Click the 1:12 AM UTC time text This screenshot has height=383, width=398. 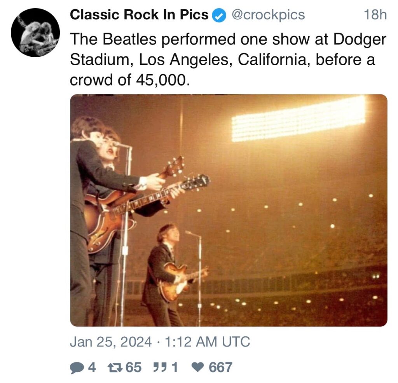tap(208, 342)
